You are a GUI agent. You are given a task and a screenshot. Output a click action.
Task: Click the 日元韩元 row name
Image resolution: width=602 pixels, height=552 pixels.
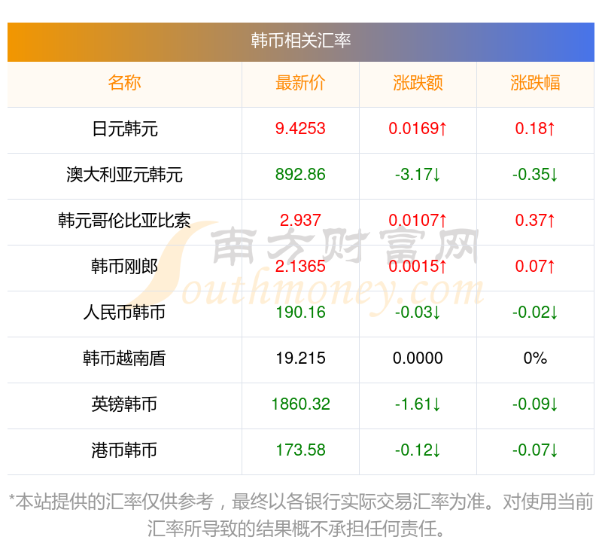coord(124,129)
